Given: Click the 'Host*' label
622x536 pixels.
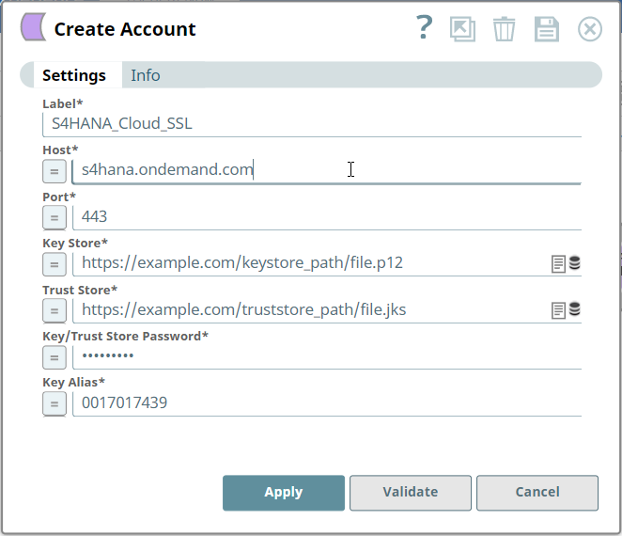Looking at the screenshot, I should [x=60, y=150].
